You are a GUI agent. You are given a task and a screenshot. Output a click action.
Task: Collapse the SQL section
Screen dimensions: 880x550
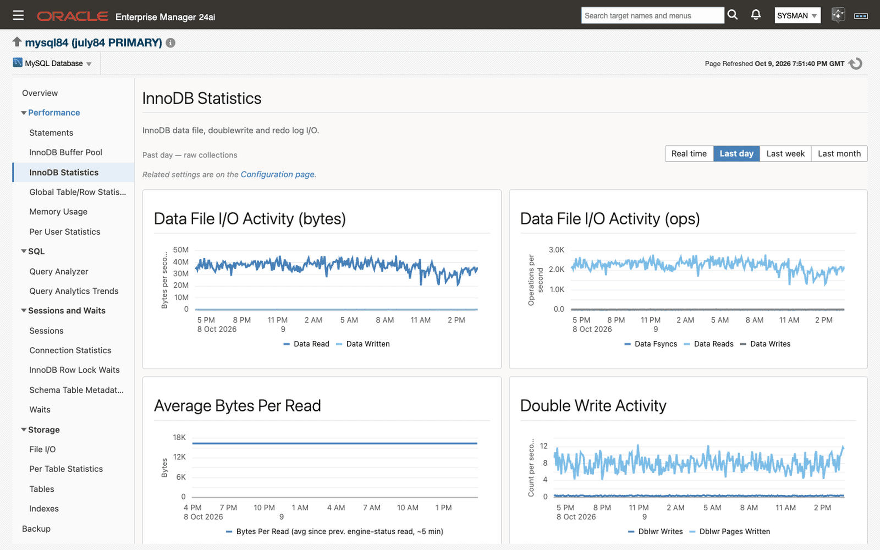(24, 251)
